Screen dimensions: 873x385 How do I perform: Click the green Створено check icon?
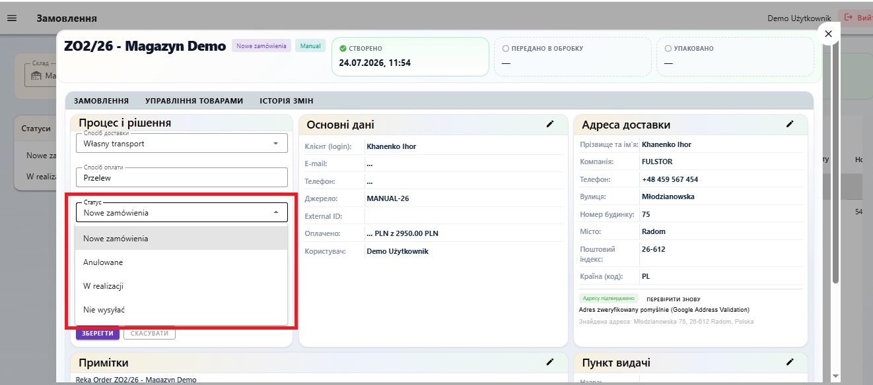click(x=343, y=48)
